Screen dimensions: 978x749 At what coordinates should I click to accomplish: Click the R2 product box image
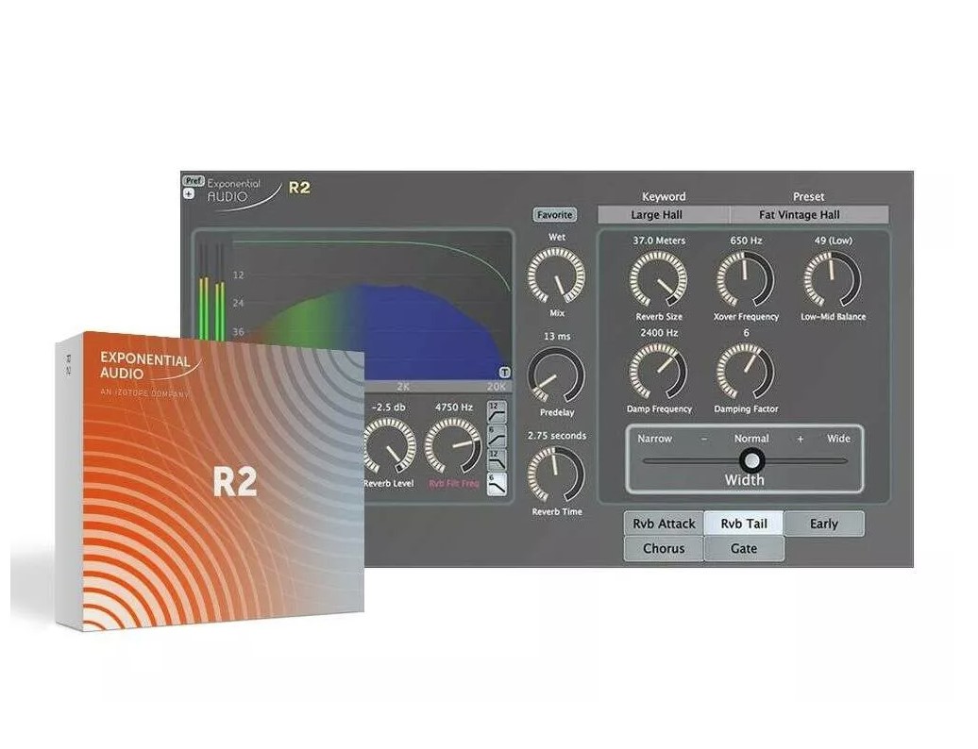pyautogui.click(x=210, y=481)
